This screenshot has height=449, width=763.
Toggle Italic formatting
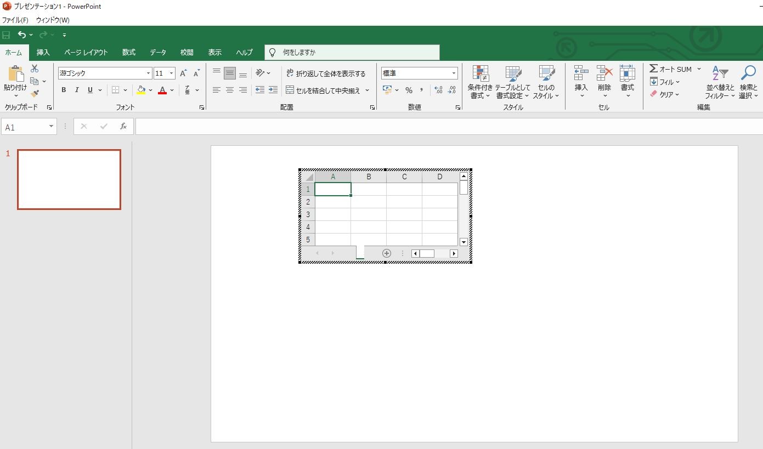77,90
